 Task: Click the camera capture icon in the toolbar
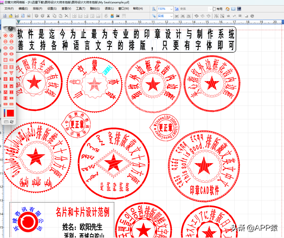tap(118, 16)
